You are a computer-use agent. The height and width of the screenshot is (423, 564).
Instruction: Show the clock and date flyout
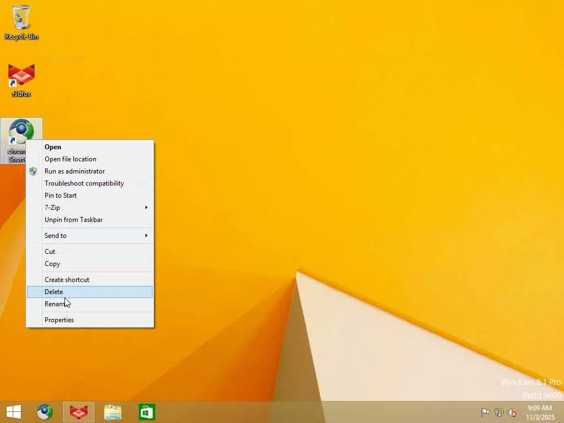click(x=540, y=412)
